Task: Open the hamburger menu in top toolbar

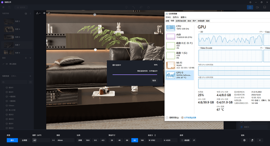Action: tap(3, 7)
